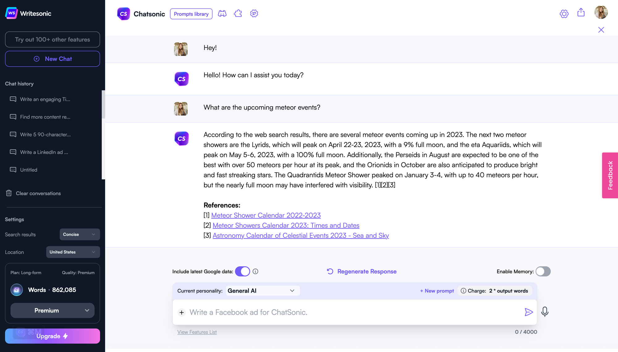Change Location from United States dropdown
Image resolution: width=618 pixels, height=352 pixels.
(73, 252)
